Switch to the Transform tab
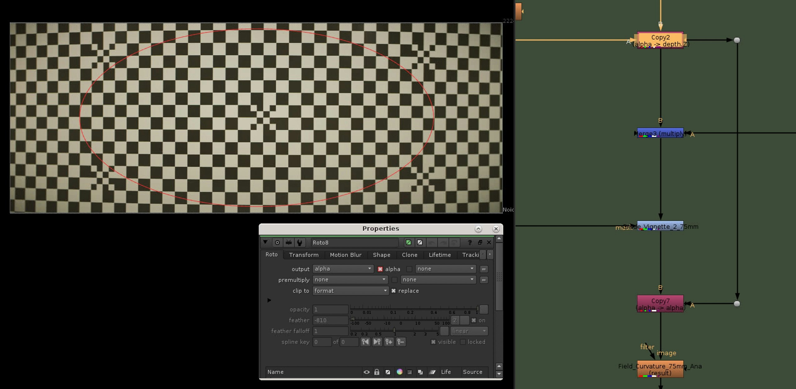 (304, 255)
